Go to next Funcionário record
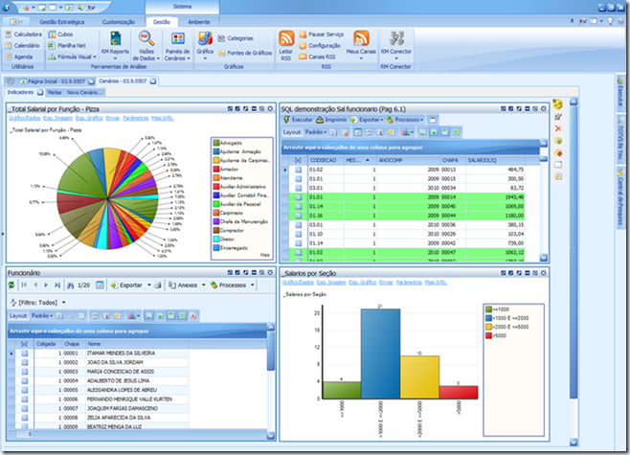 coord(46,285)
